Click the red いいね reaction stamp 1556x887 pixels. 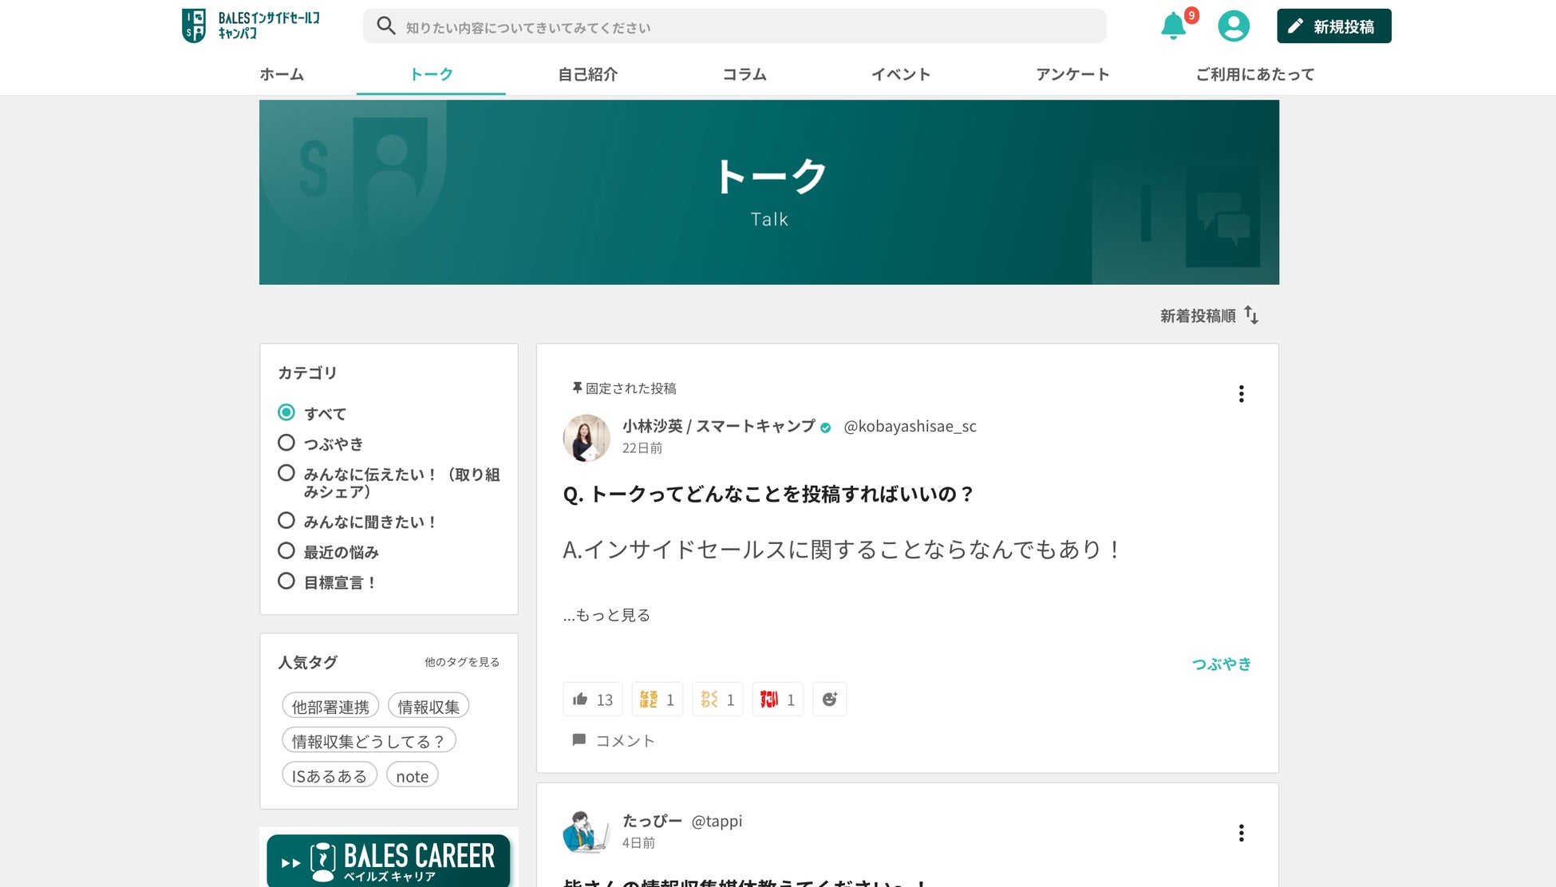click(777, 700)
